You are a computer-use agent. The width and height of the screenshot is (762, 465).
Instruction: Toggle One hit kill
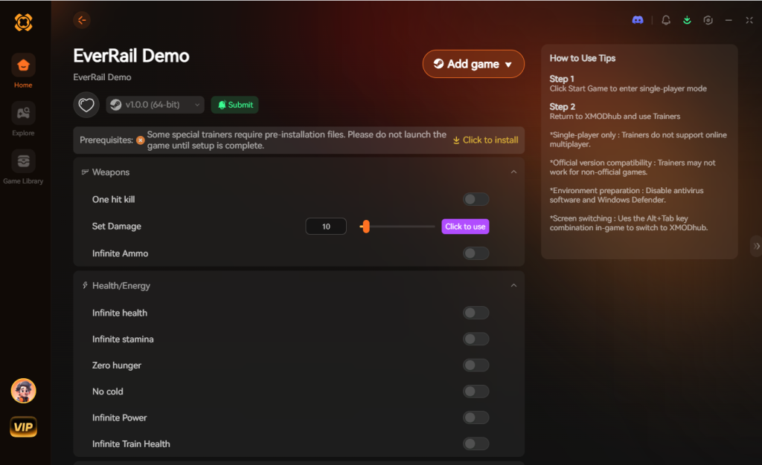pos(476,199)
